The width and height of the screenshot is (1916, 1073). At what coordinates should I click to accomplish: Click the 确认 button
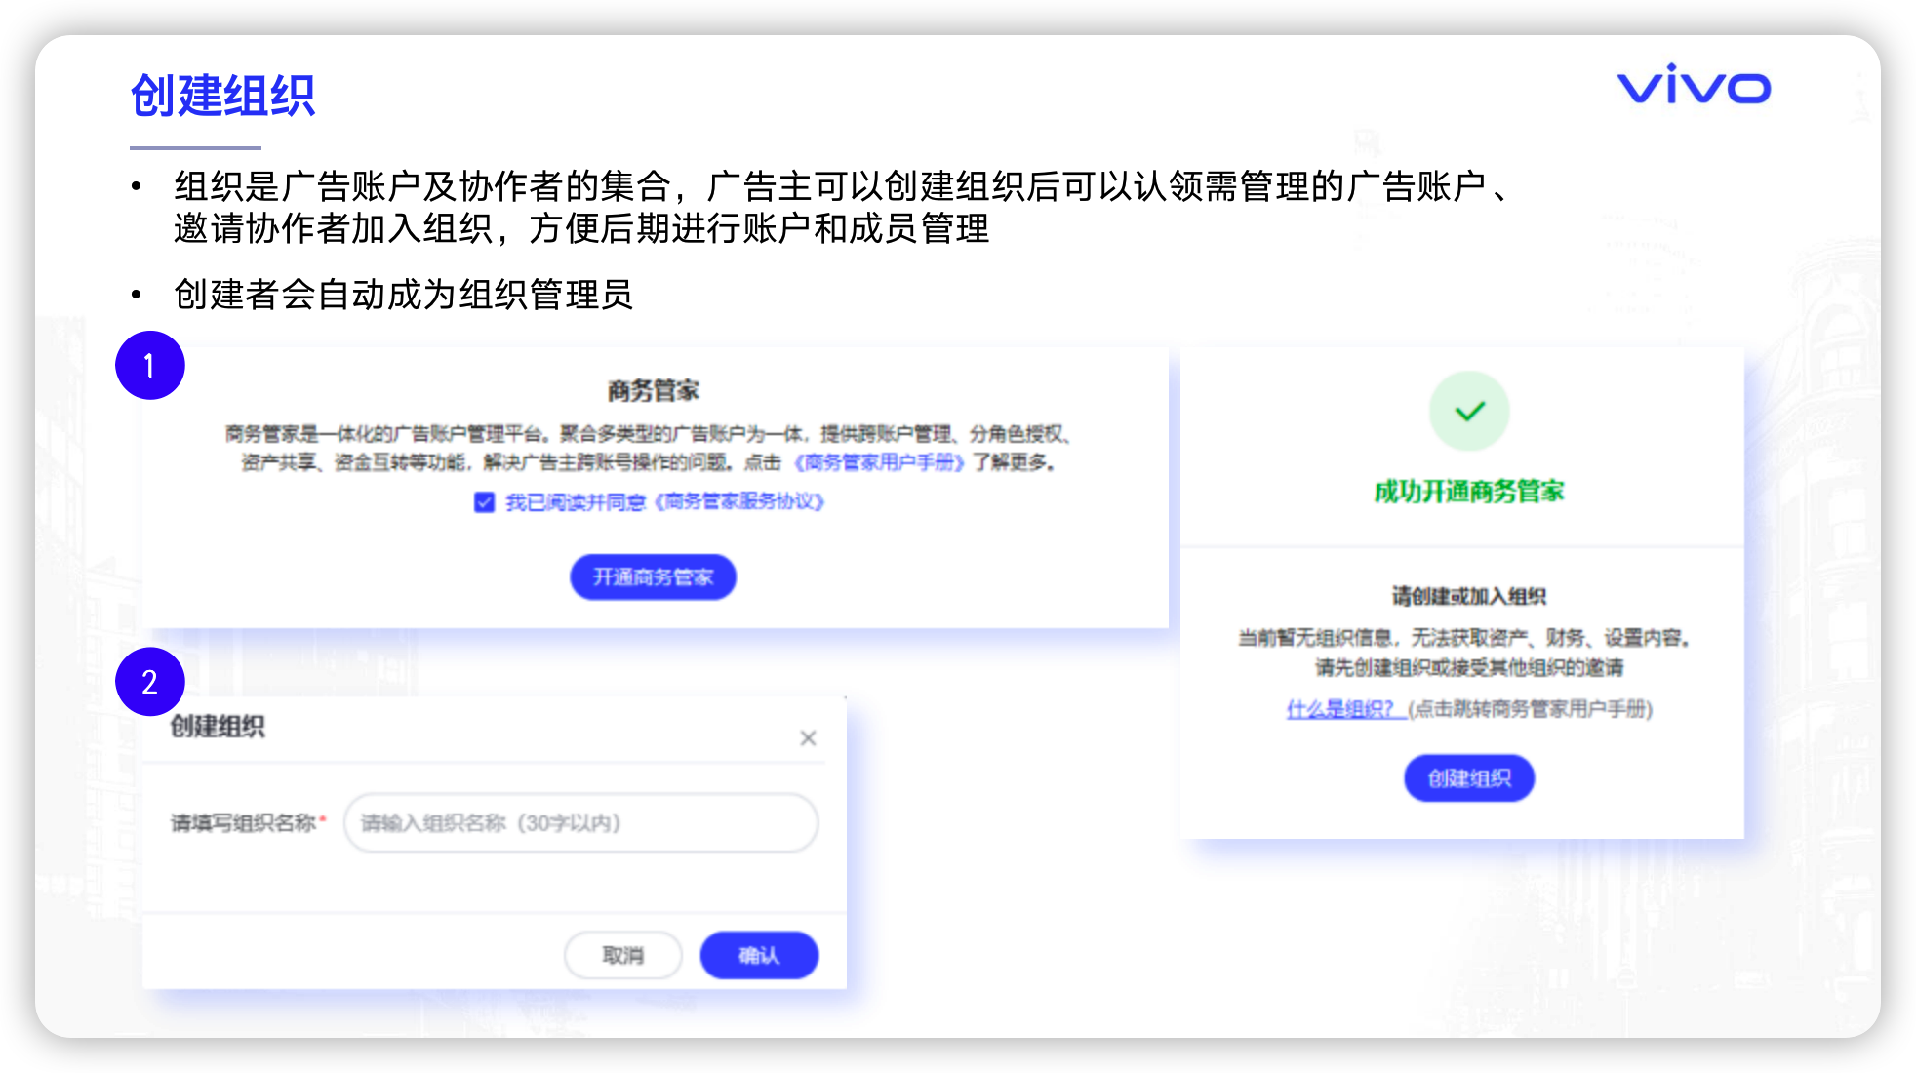click(759, 955)
